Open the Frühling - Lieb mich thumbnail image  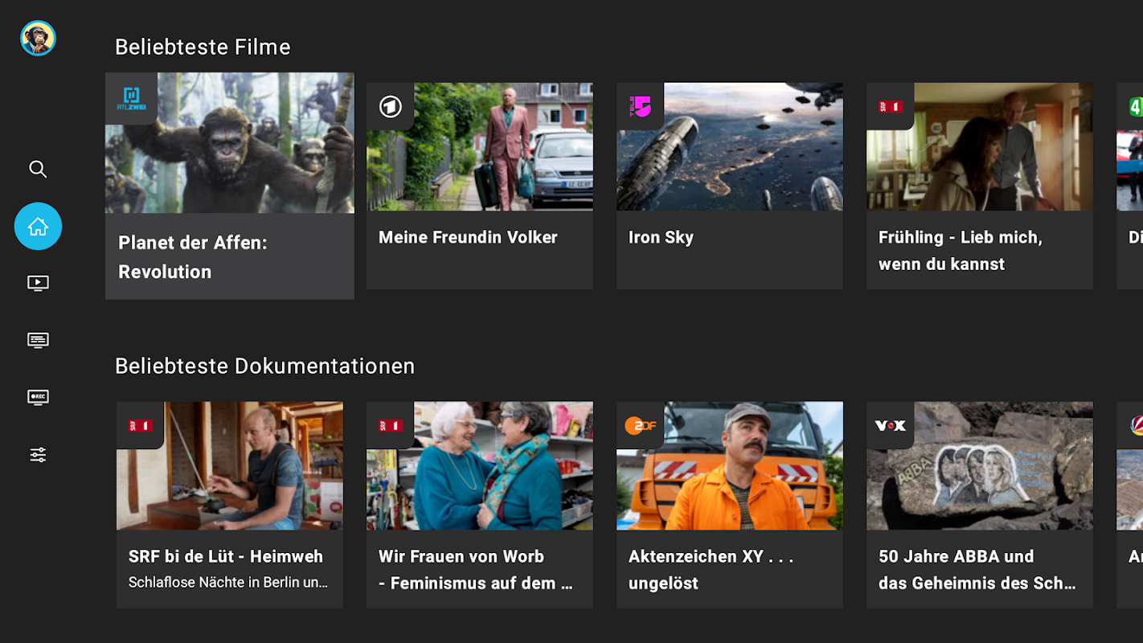[x=980, y=146]
